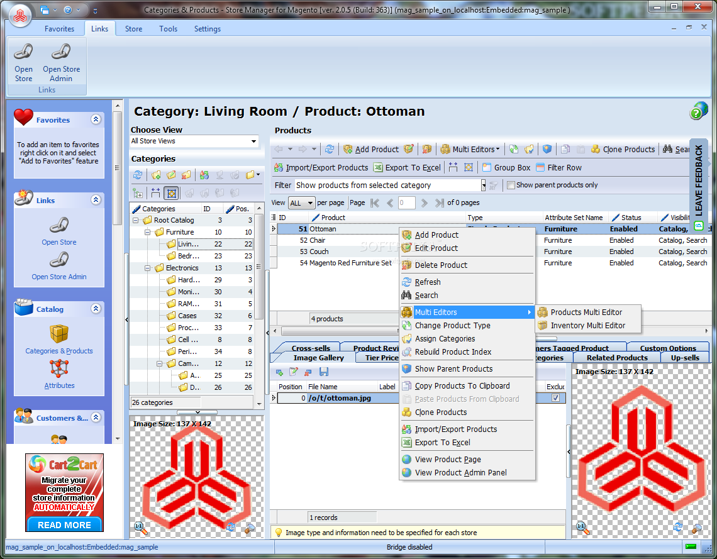Collapse the Catalog sidebar panel

(x=96, y=309)
